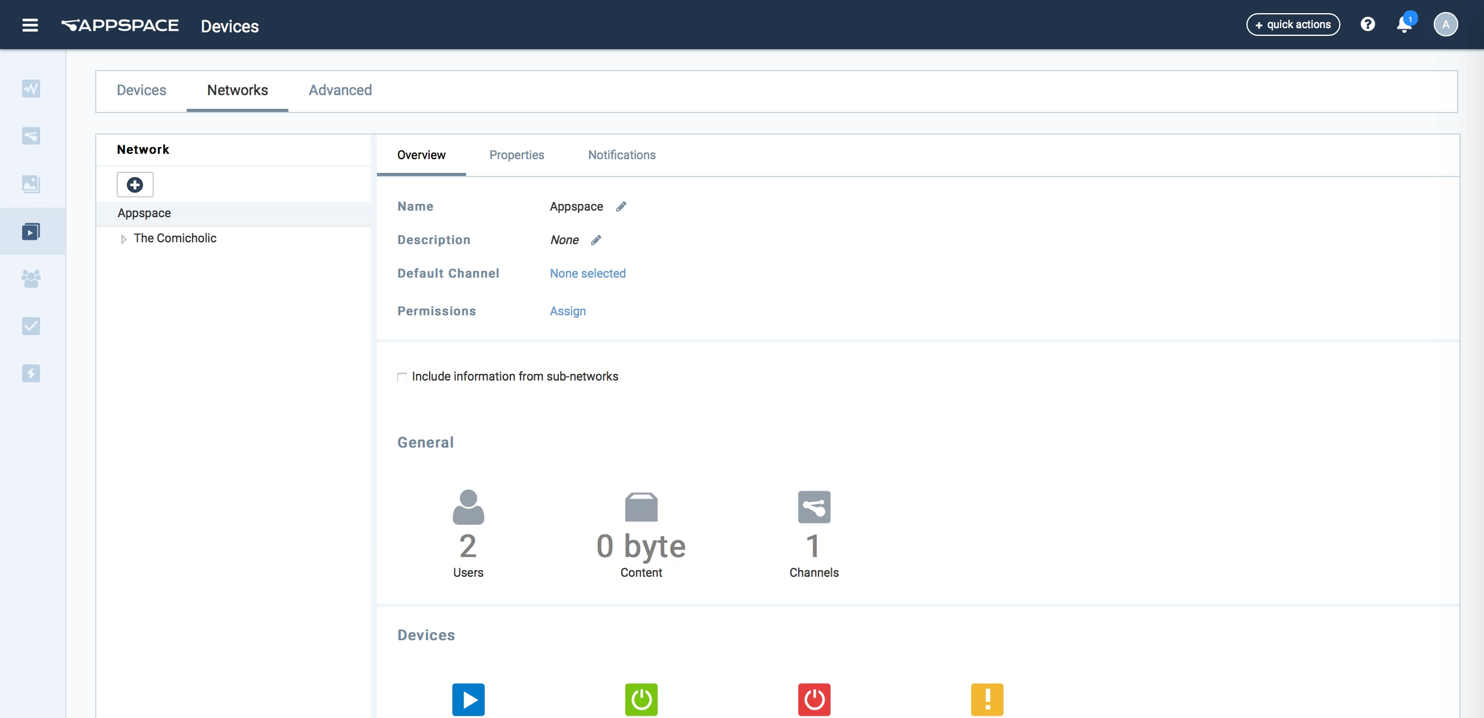
Task: Select the Appspace network in tree
Action: pos(144,213)
